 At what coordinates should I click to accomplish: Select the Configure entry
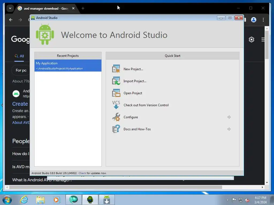click(x=131, y=117)
